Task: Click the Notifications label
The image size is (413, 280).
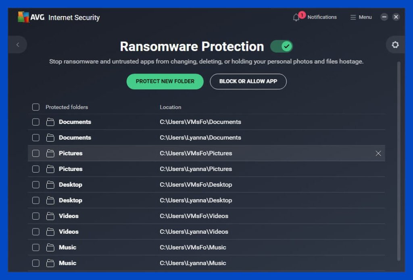Action: point(322,17)
